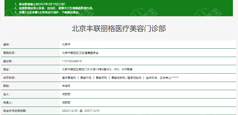Screen dimensions: 238x115
Task: Select the 地址 label
Action: pyautogui.click(x=7, y=69)
